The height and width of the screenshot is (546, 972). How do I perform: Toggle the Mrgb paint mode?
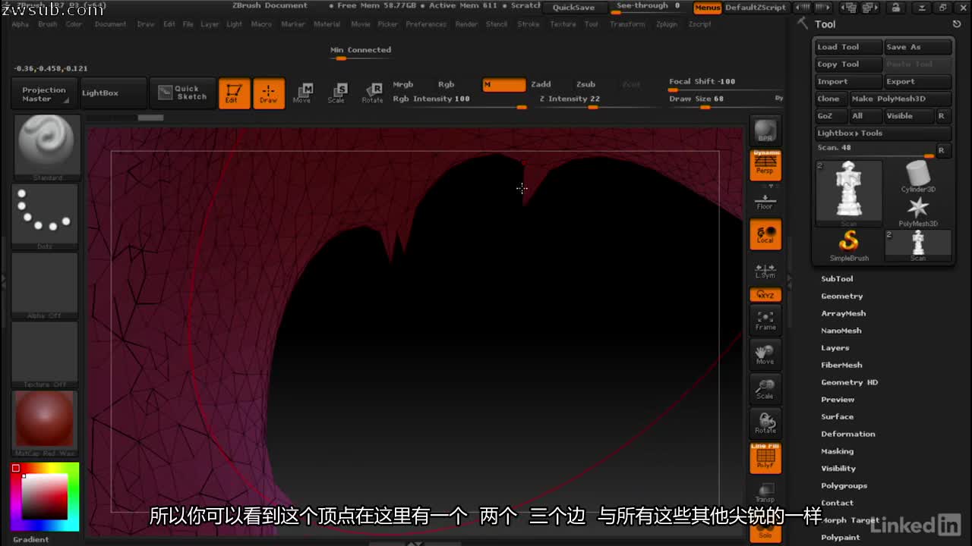[x=403, y=84]
